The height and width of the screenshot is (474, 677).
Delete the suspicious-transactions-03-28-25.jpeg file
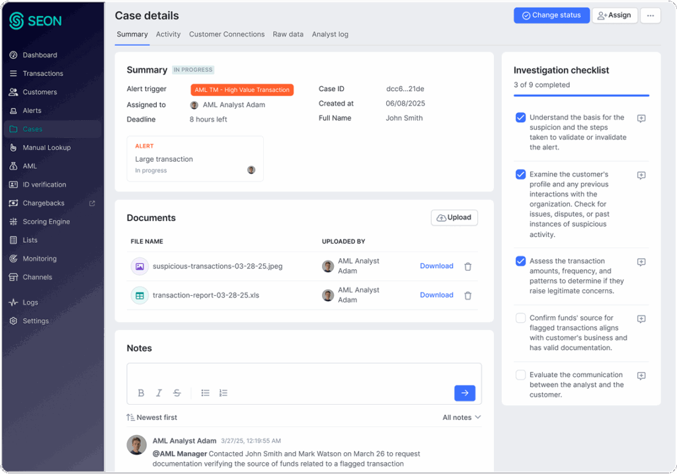tap(468, 267)
